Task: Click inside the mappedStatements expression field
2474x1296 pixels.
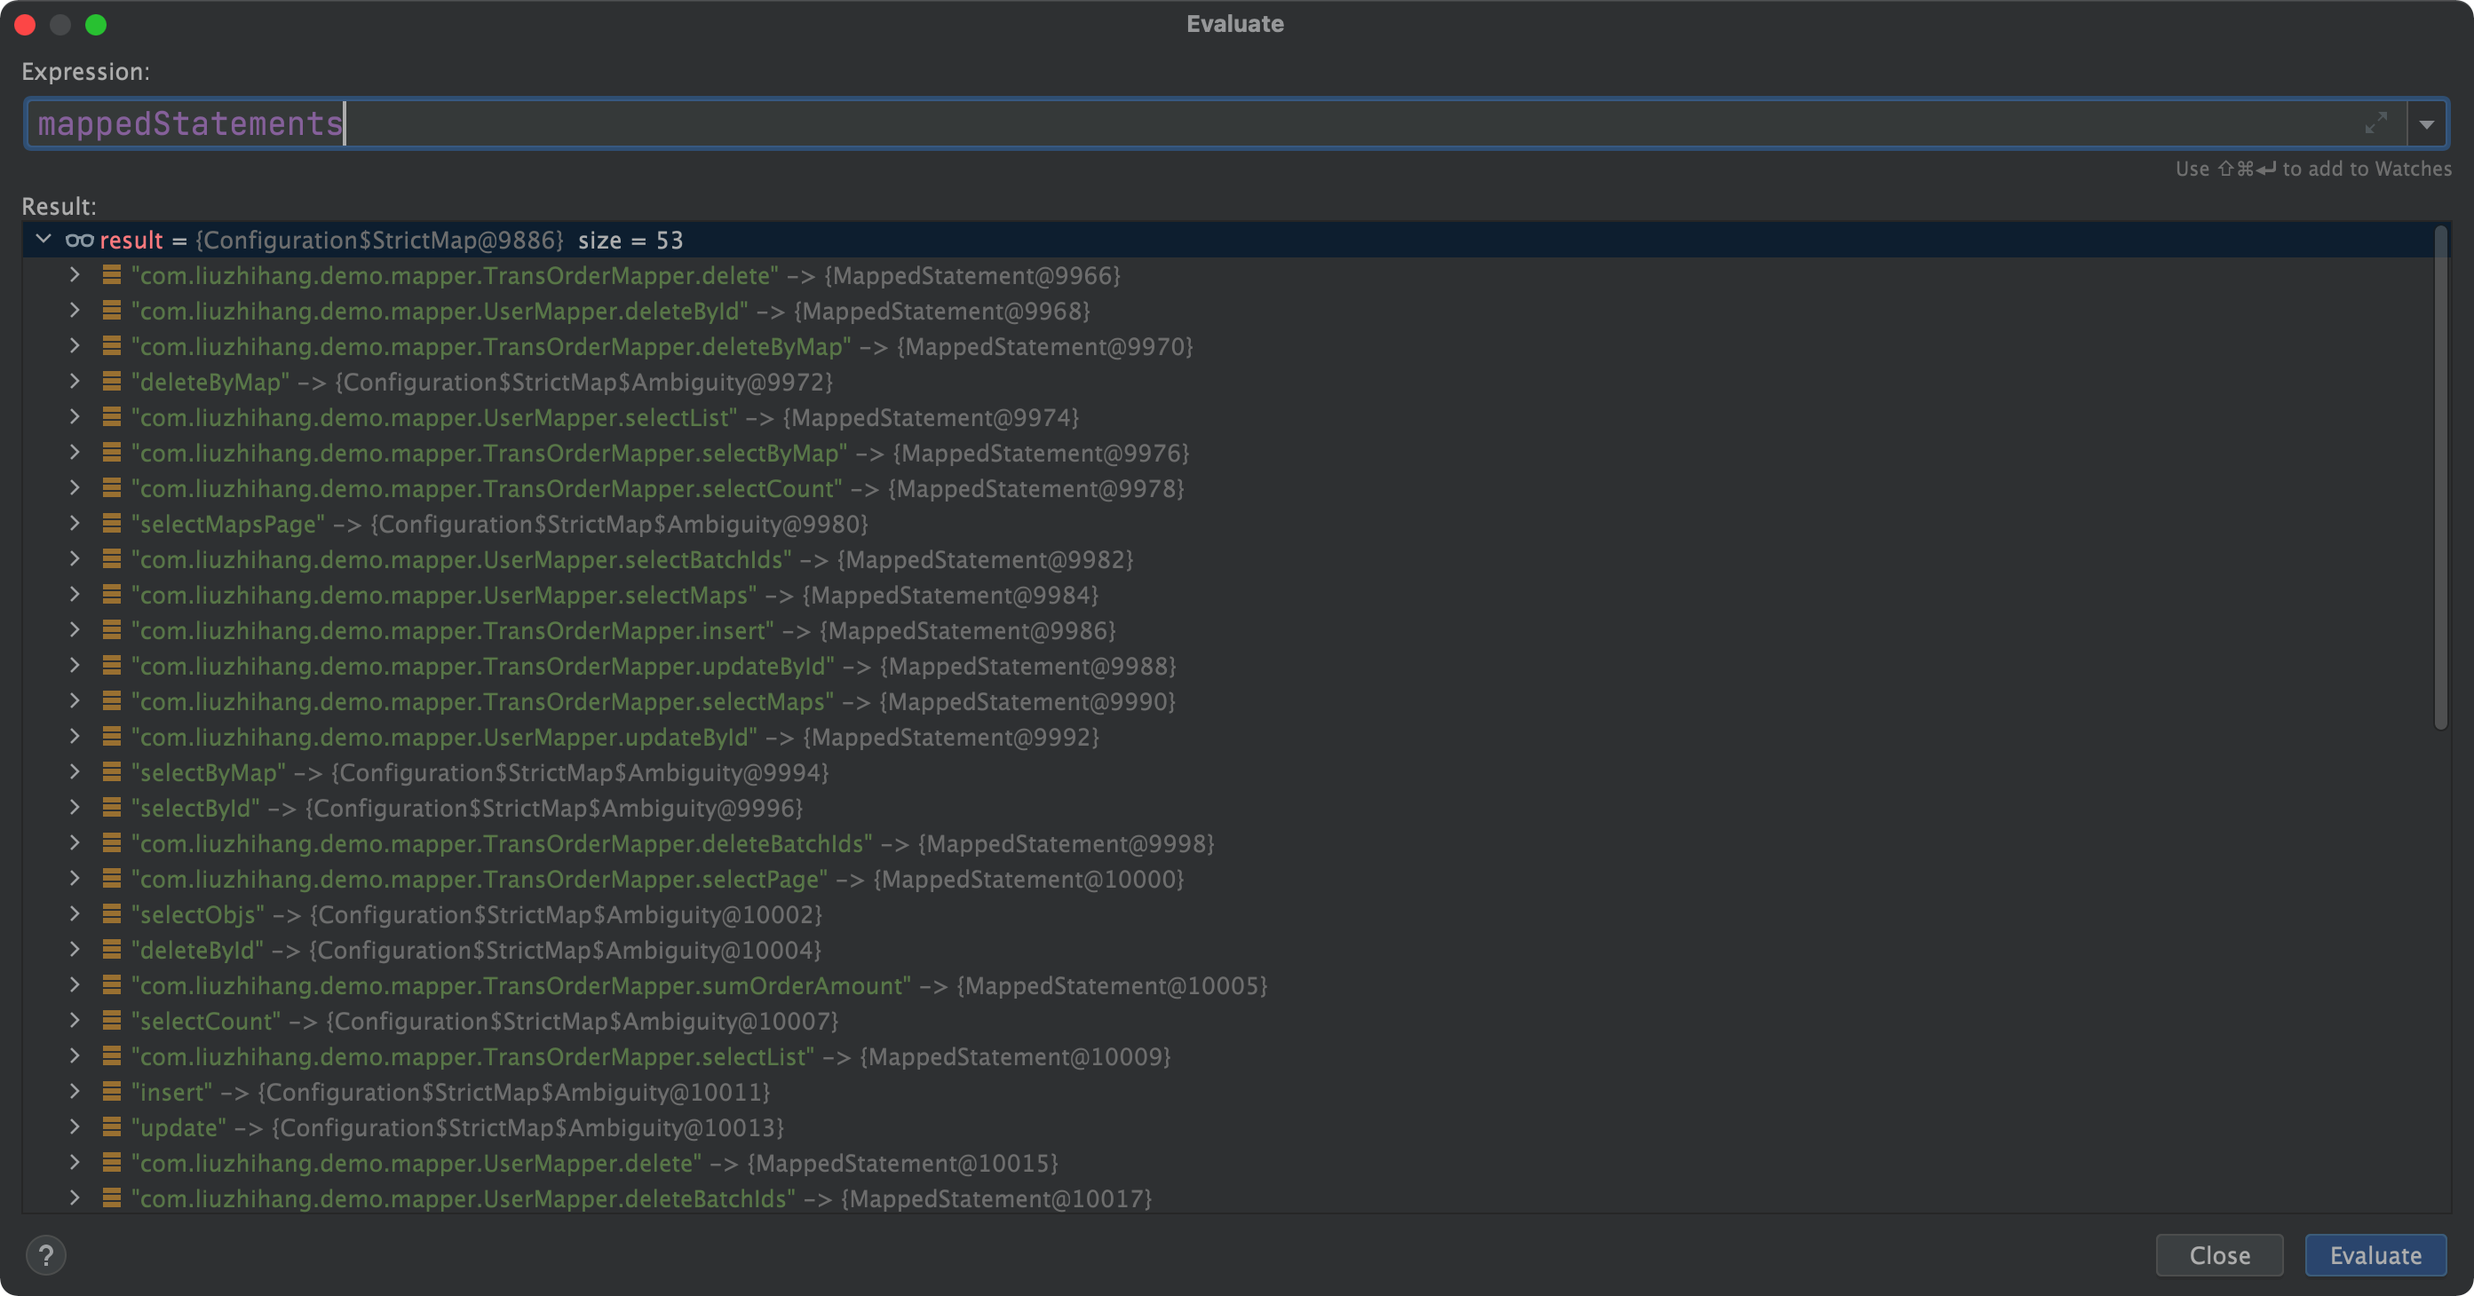Action: coord(1153,124)
